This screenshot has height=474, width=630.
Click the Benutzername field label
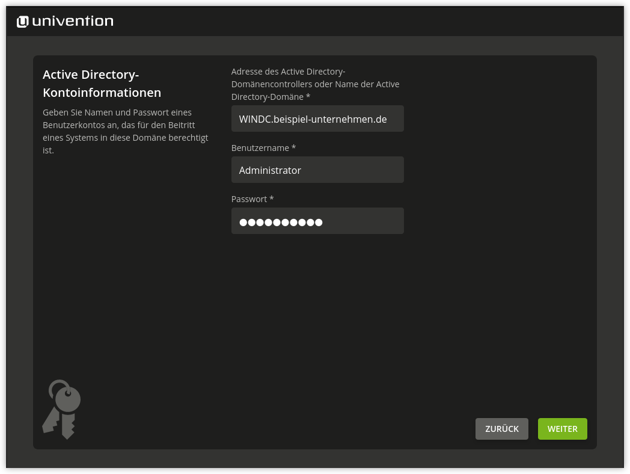[260, 147]
